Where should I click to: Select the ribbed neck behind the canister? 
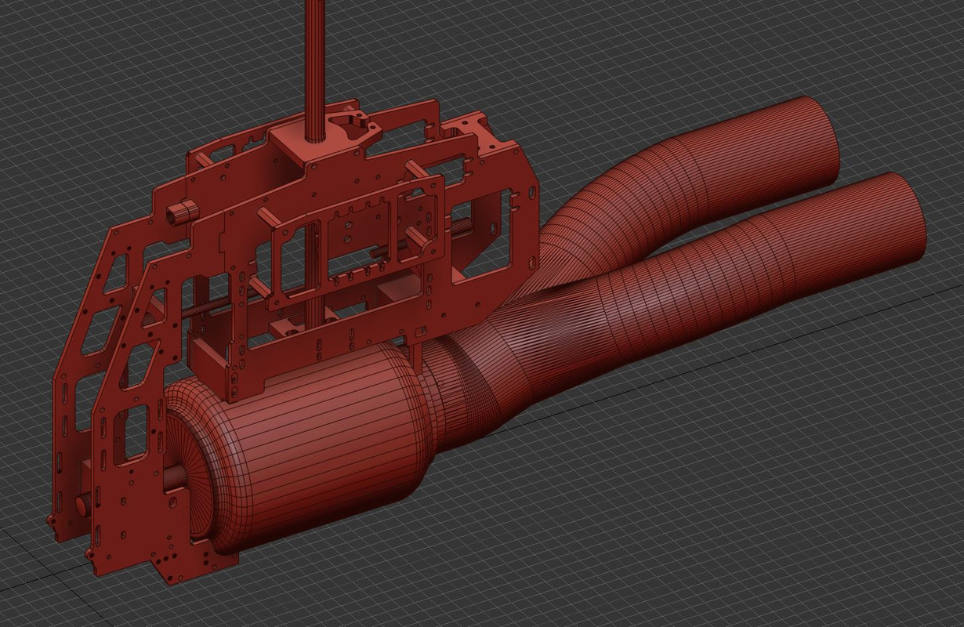[x=458, y=392]
